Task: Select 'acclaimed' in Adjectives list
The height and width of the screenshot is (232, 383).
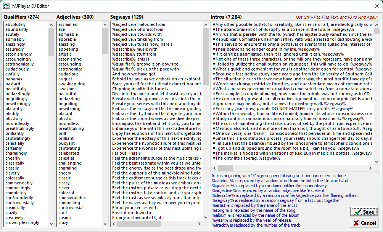Action: coord(68,24)
